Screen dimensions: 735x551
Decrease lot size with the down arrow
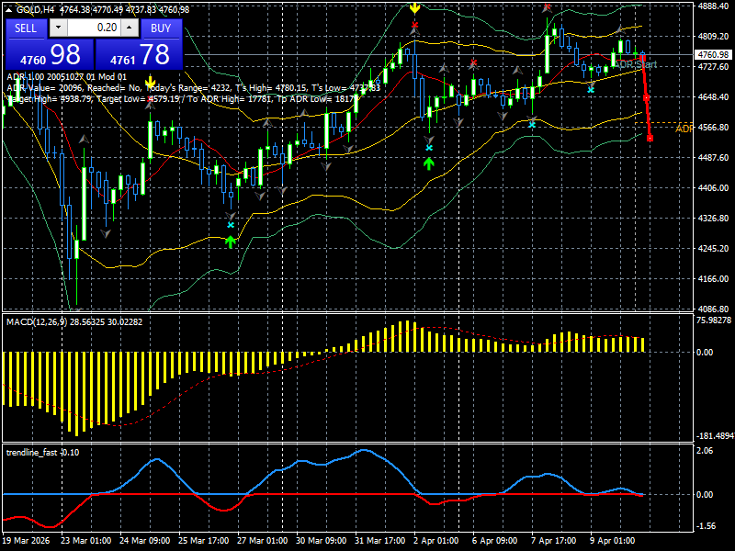[58, 28]
